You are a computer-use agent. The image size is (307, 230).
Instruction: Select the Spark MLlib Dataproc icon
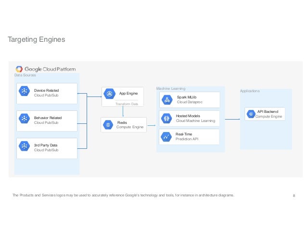click(167, 100)
